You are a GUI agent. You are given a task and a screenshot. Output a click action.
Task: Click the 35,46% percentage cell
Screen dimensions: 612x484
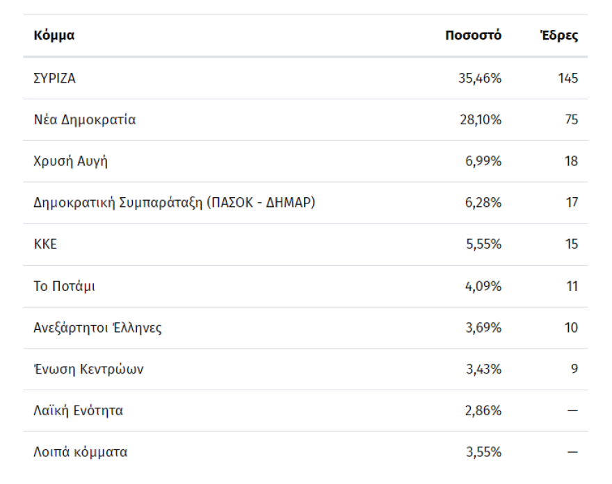pyautogui.click(x=479, y=78)
